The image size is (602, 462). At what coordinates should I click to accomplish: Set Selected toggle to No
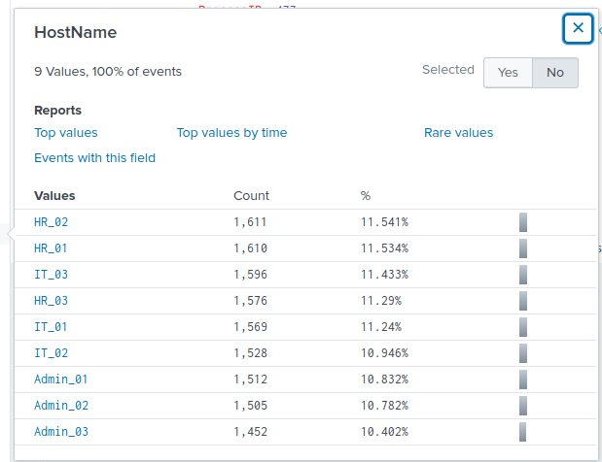[555, 73]
